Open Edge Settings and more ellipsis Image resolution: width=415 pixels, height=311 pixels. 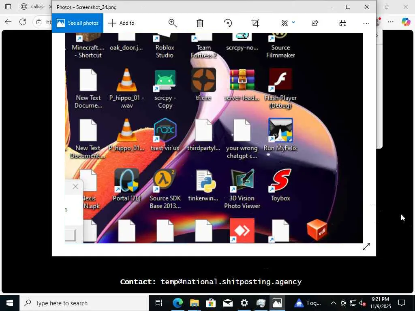click(391, 22)
